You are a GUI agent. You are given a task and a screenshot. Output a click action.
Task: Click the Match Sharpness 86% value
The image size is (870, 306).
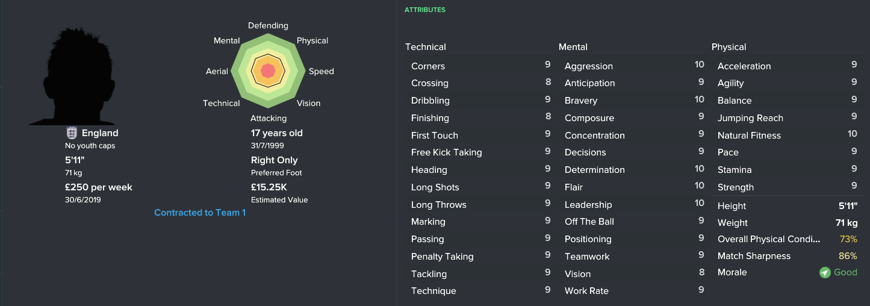pos(848,256)
